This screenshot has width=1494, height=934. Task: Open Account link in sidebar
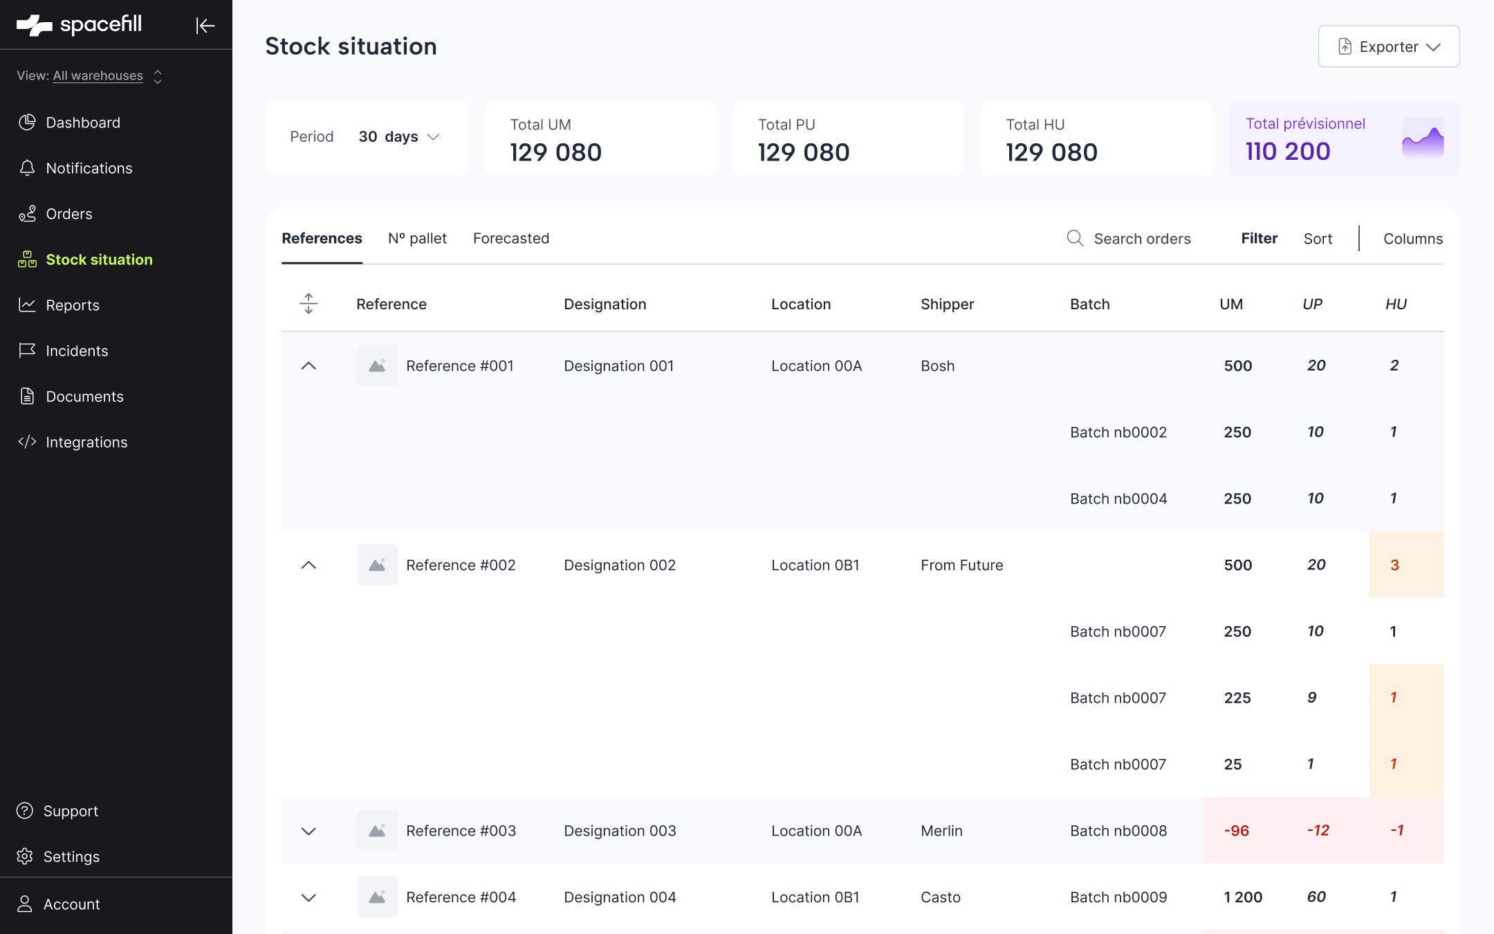pyautogui.click(x=71, y=904)
